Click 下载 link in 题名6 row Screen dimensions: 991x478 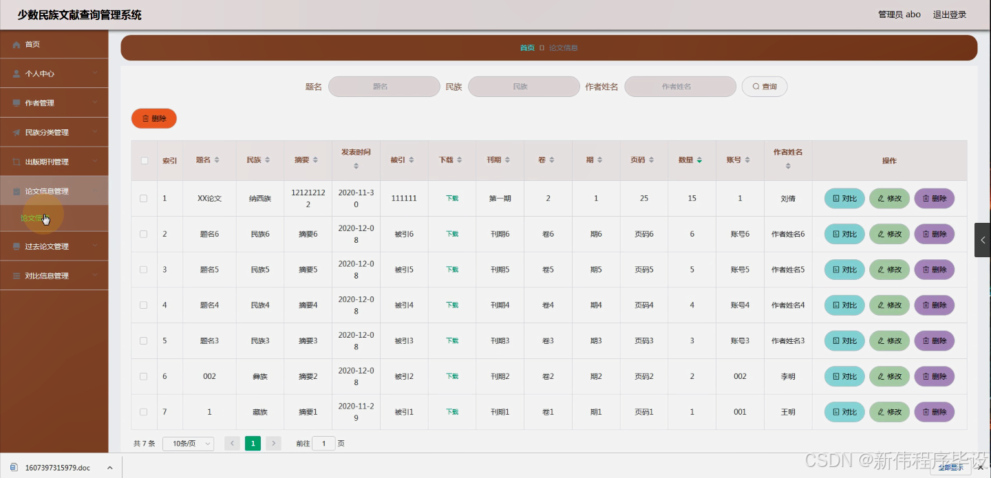click(x=452, y=234)
